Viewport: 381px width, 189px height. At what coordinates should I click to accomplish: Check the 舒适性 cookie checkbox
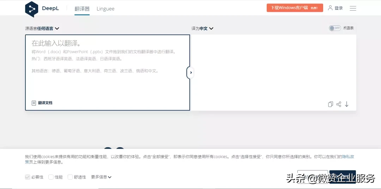pos(70,177)
